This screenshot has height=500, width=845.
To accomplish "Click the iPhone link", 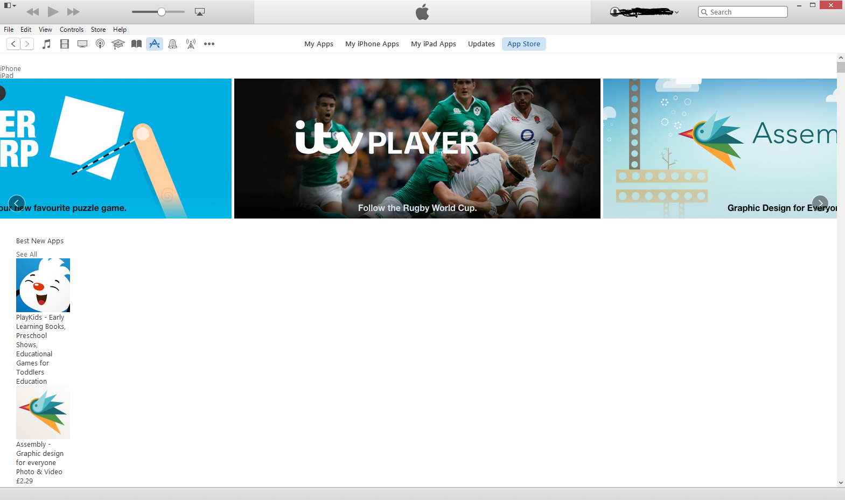I will pyautogui.click(x=11, y=68).
